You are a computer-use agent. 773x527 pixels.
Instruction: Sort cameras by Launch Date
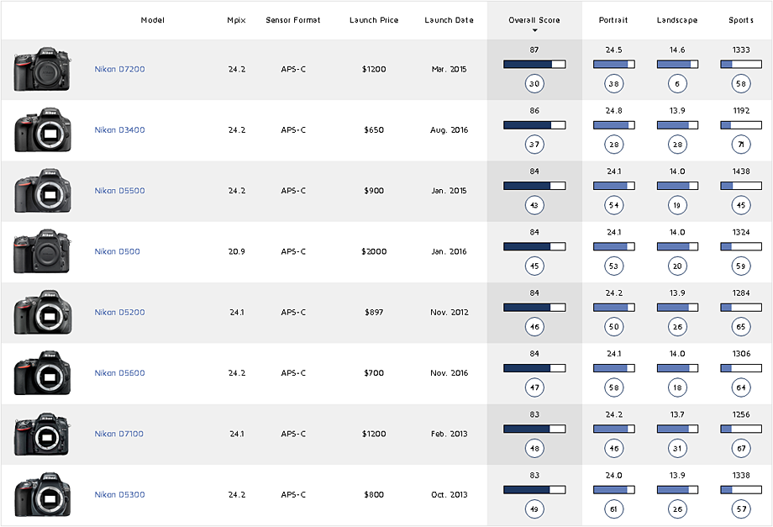point(449,20)
